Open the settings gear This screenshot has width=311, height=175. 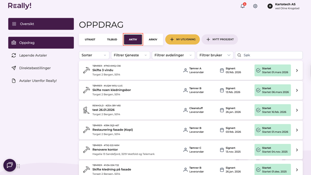[x=255, y=6]
